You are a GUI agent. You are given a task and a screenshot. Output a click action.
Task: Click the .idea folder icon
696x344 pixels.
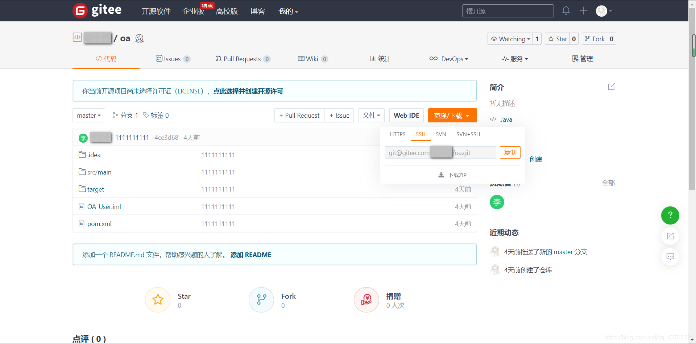click(82, 155)
